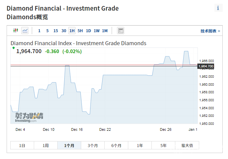Click the news table icon in toolbar
The height and width of the screenshot is (159, 228).
point(121,31)
